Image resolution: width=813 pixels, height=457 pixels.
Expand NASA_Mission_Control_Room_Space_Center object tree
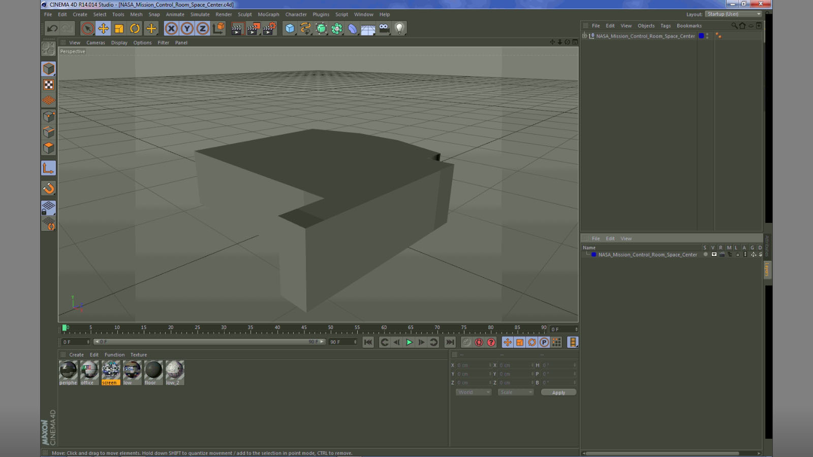[x=584, y=36]
